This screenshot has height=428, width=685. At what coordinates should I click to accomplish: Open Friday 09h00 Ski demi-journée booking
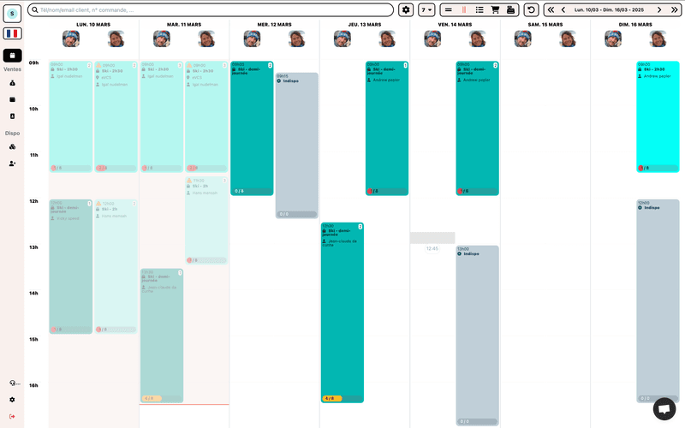click(x=478, y=128)
